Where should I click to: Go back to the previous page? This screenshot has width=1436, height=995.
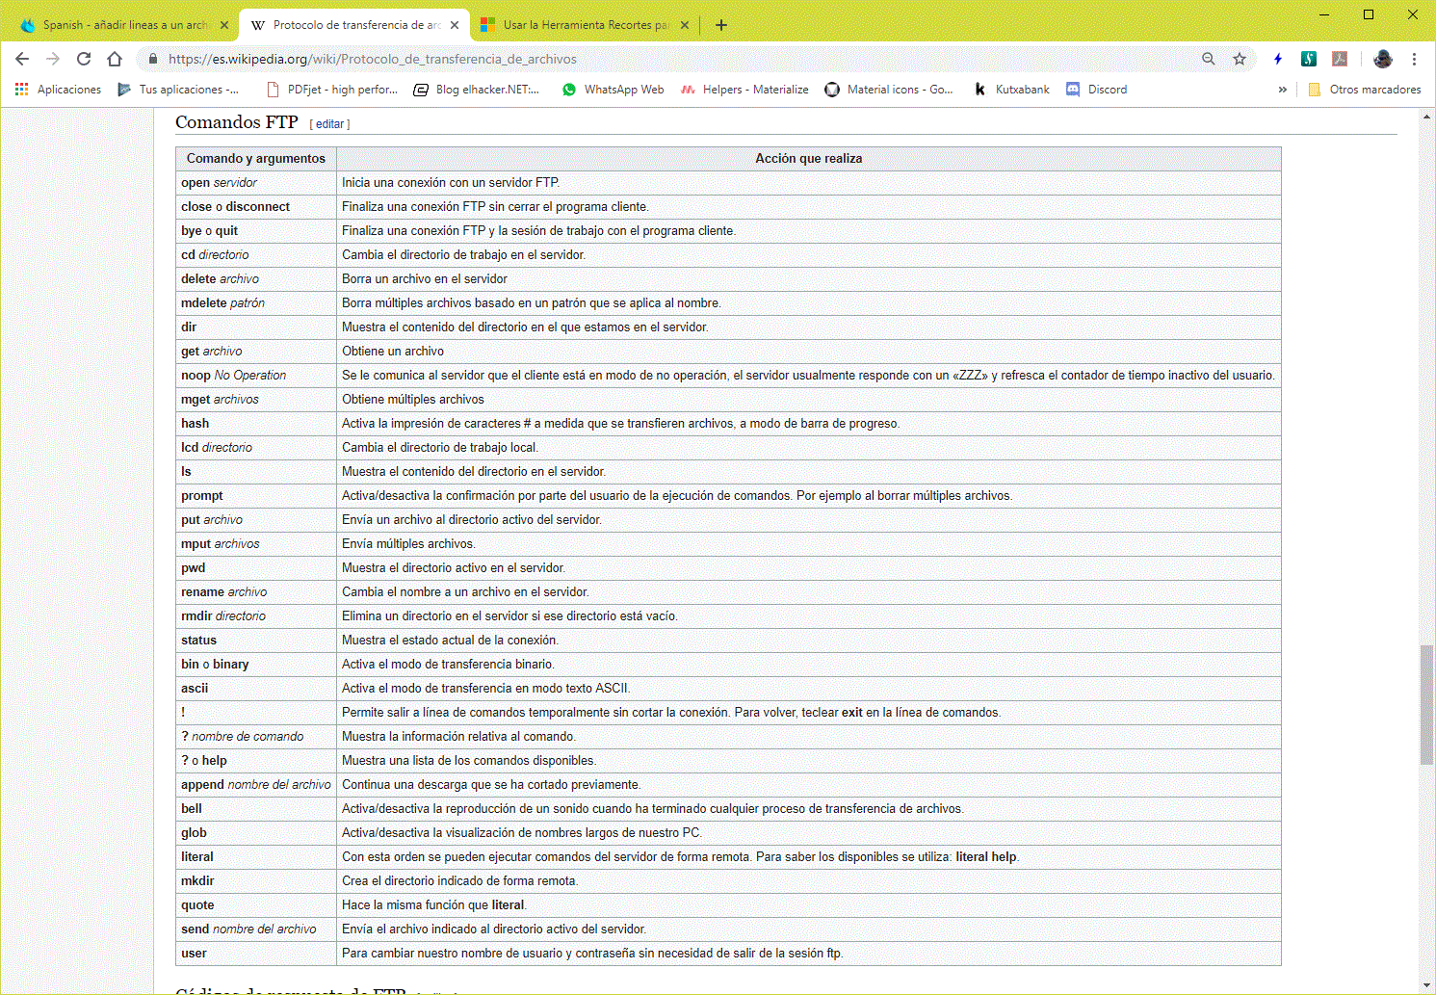[x=22, y=59]
